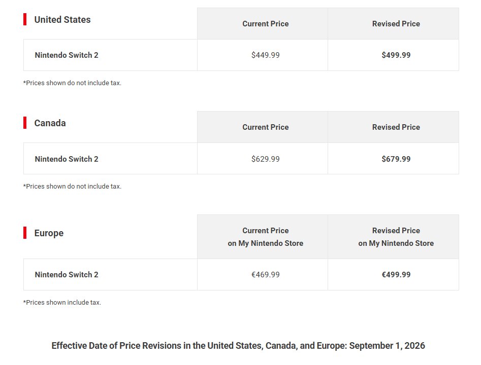Click the United States section heading
The width and height of the screenshot is (481, 365).
(62, 20)
